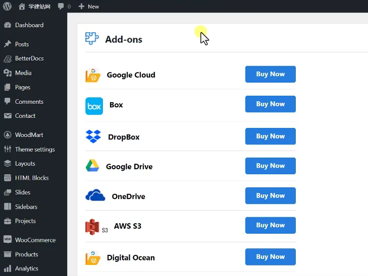Click the Media library icon

[x=8, y=73]
